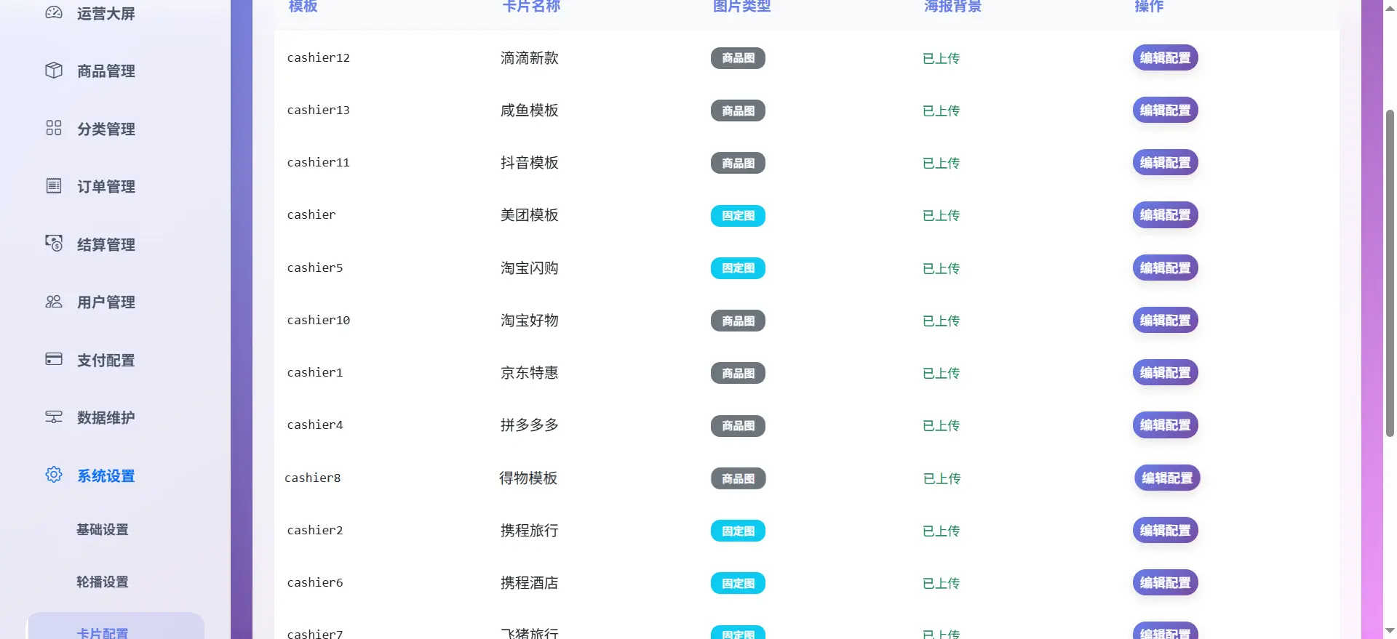Click the 分类管理 grid icon

pos(53,127)
